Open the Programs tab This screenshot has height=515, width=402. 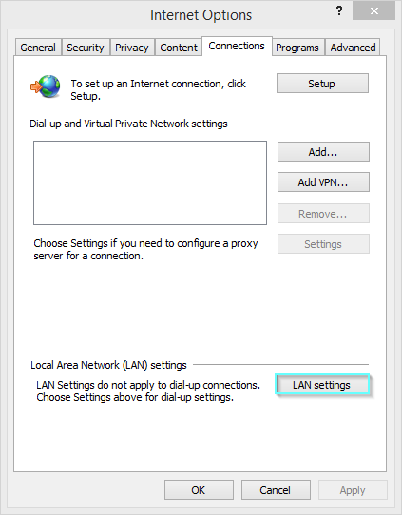297,48
